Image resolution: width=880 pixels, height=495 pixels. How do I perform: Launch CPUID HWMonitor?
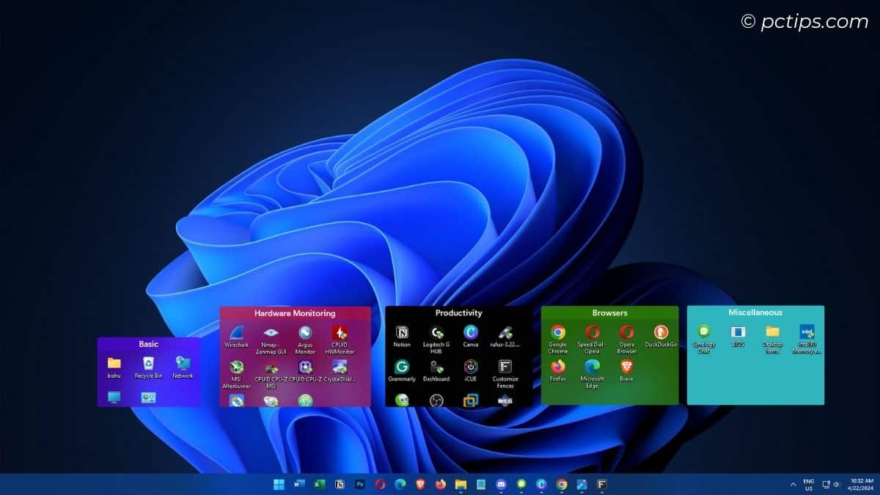339,334
